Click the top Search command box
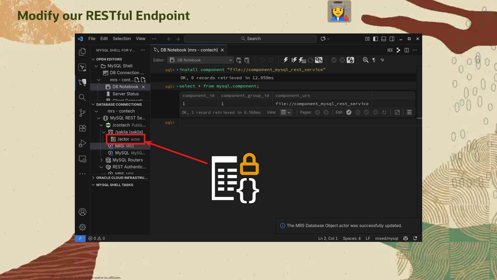The height and width of the screenshot is (280, 497). point(251,39)
